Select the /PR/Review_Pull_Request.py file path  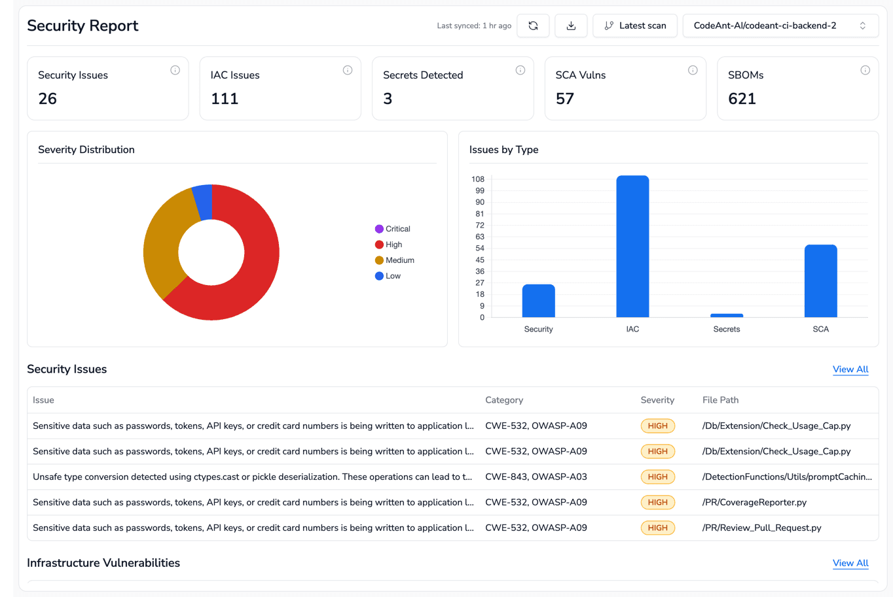(761, 528)
